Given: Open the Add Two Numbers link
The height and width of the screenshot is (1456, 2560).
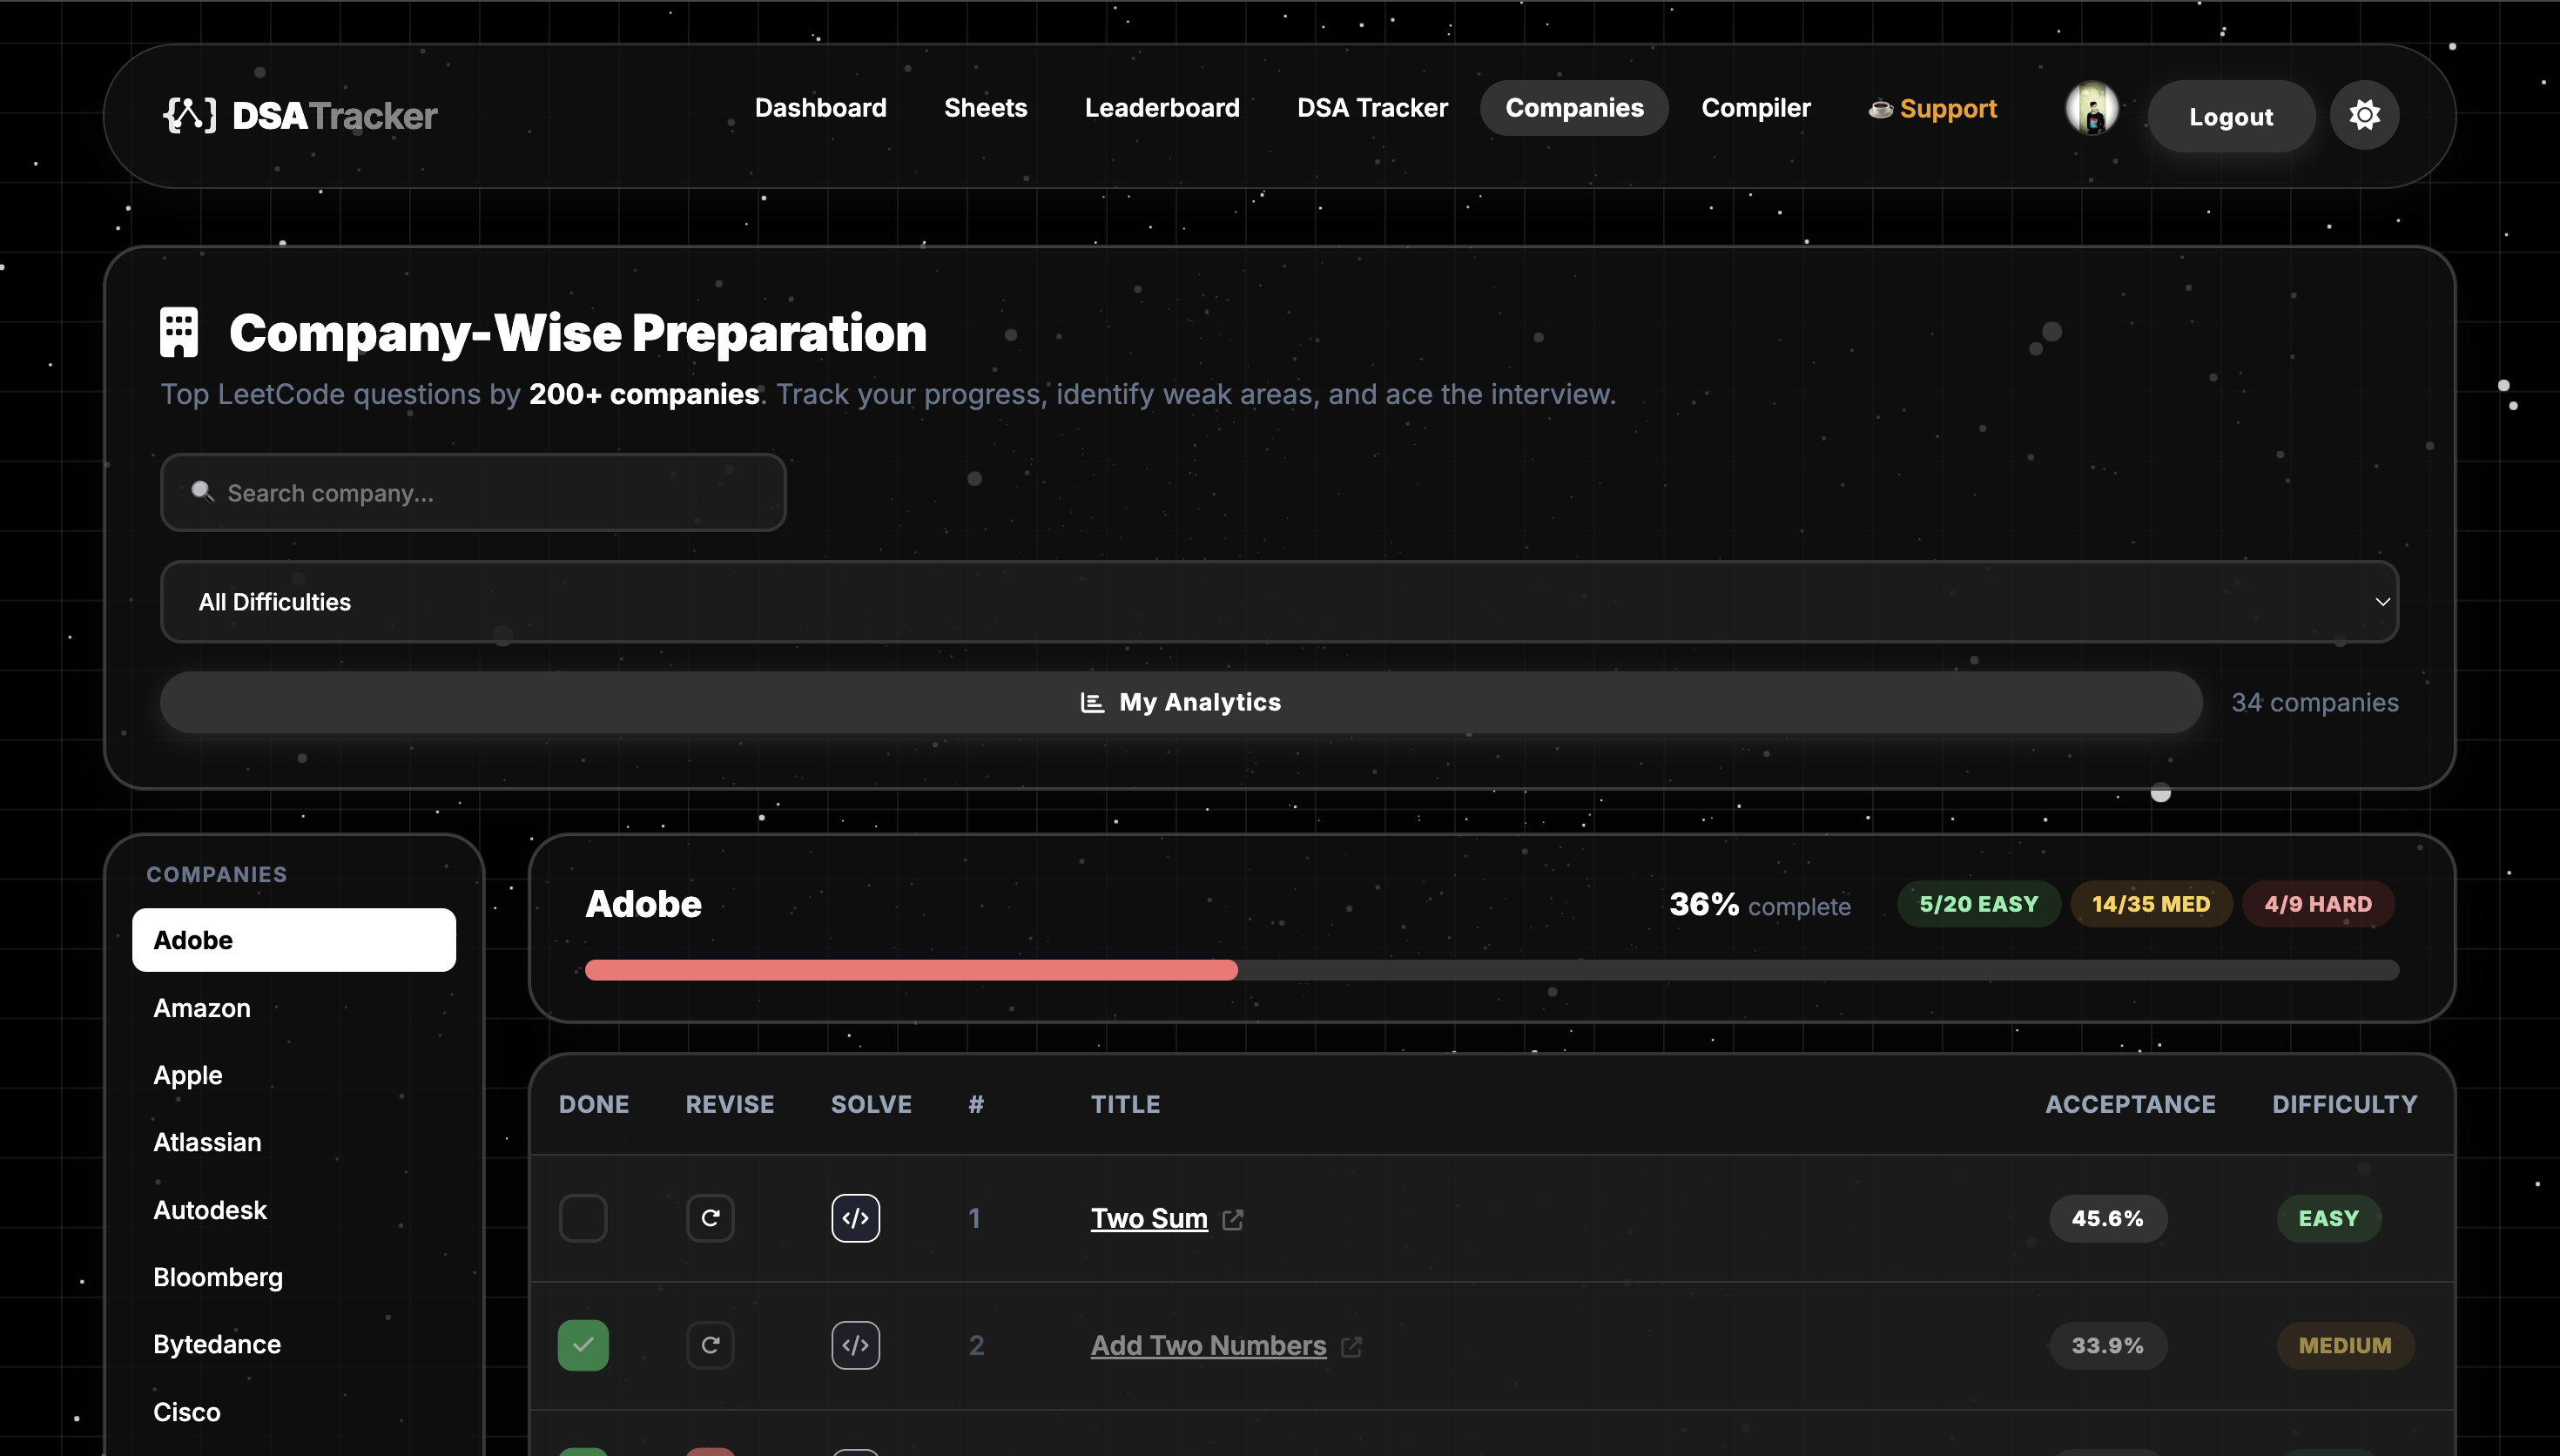Looking at the screenshot, I should click(x=1209, y=1345).
